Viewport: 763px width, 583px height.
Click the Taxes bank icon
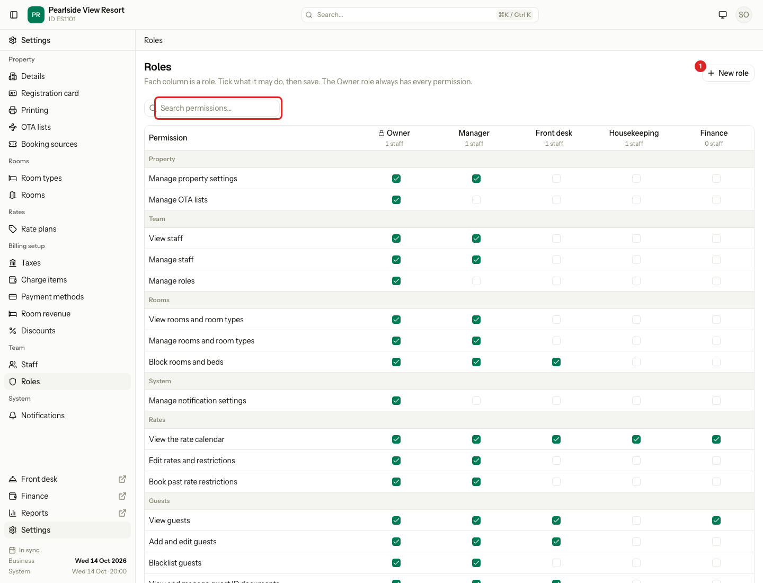pos(13,263)
